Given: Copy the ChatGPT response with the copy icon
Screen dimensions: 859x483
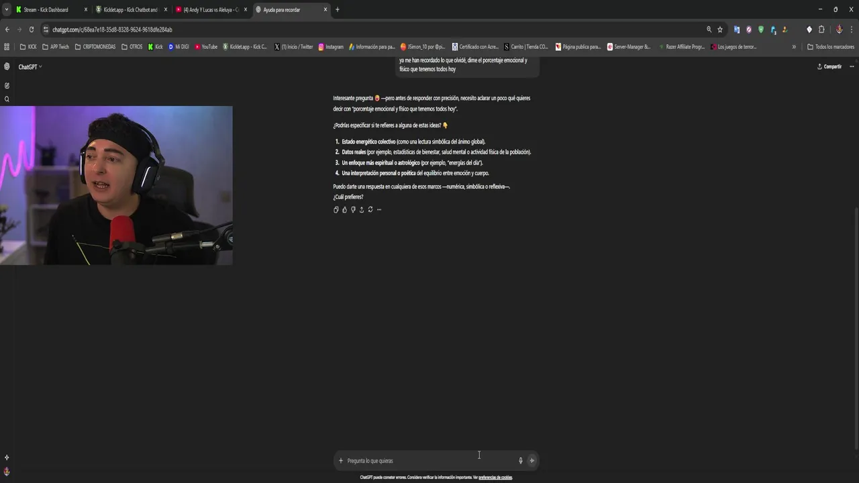Looking at the screenshot, I should pyautogui.click(x=336, y=209).
